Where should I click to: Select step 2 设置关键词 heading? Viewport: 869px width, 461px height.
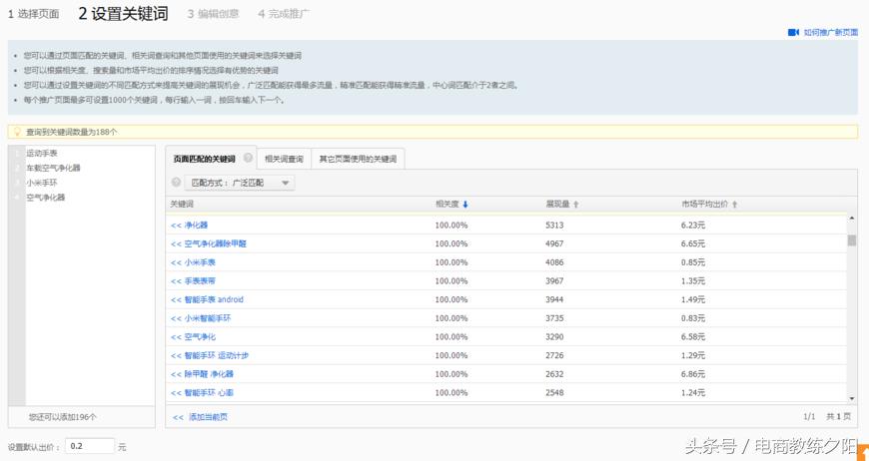(123, 13)
